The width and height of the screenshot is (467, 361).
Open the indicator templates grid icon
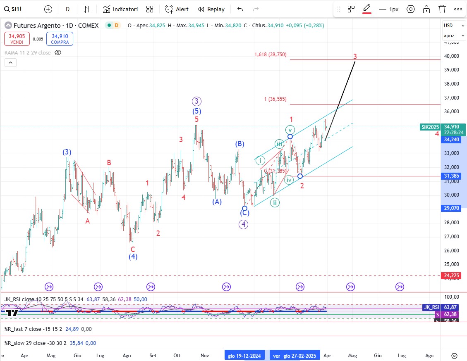pos(150,9)
